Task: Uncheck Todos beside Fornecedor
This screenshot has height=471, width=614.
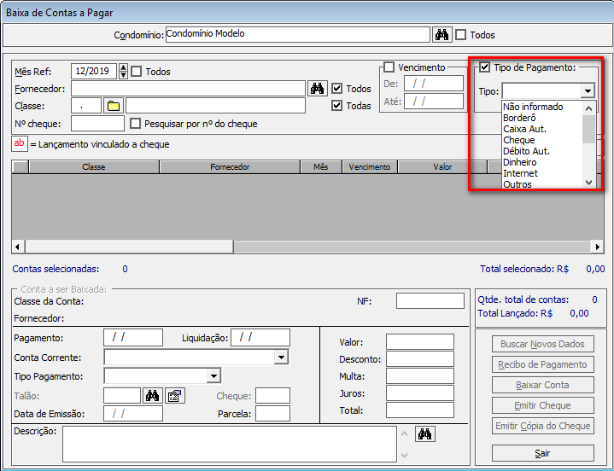Action: (336, 89)
